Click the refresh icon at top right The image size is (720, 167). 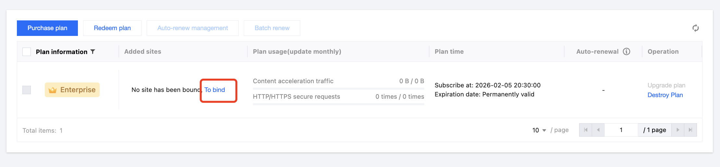[695, 28]
